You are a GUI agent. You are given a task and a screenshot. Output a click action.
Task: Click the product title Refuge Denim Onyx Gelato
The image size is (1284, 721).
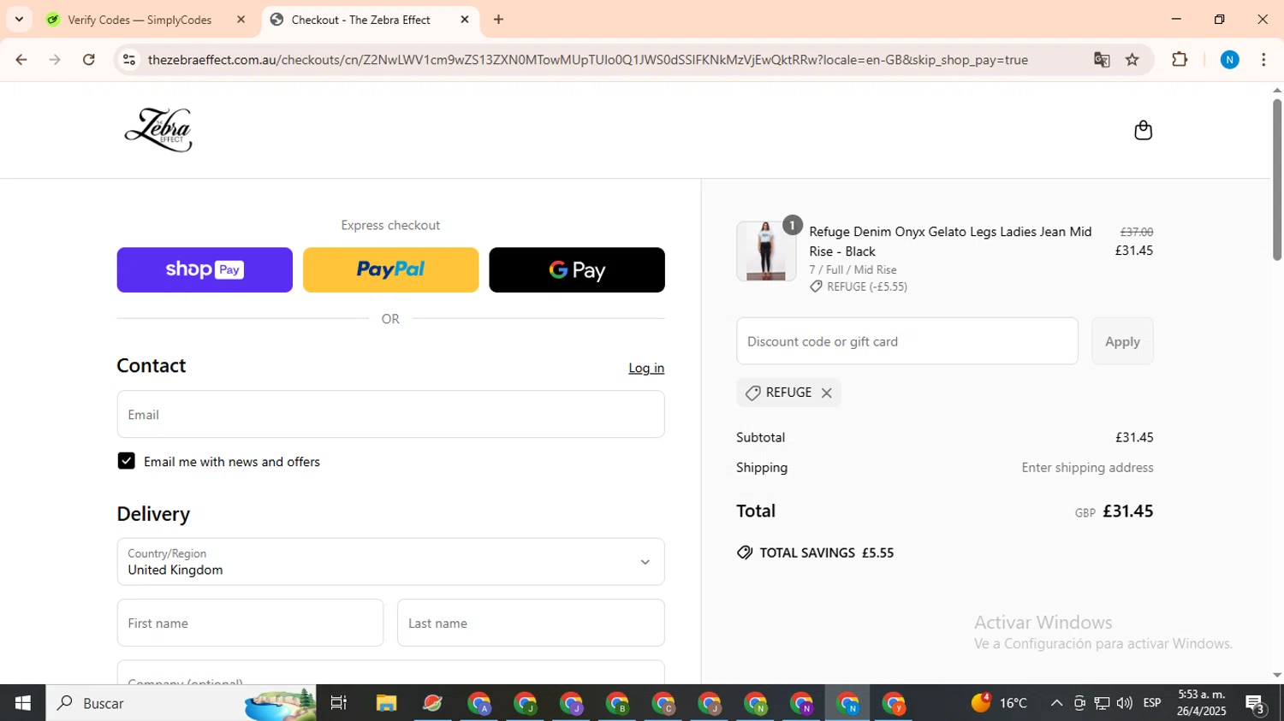(x=950, y=241)
